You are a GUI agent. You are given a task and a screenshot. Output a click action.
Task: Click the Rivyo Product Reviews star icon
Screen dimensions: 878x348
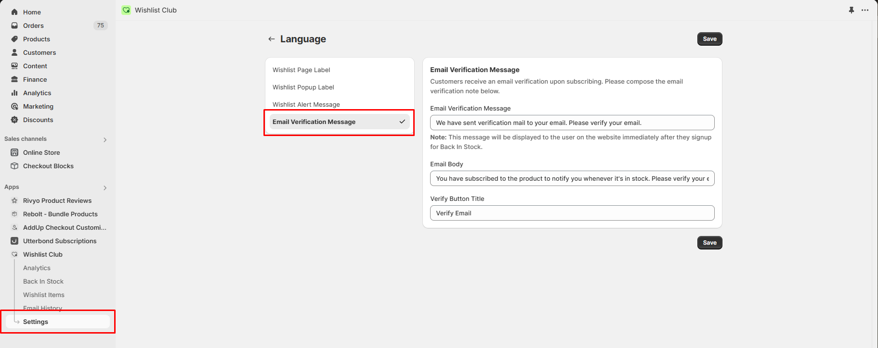(14, 200)
